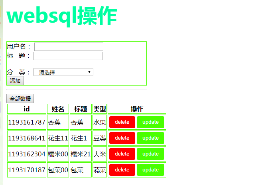The image size is (264, 185).
Task: Update the 花生11 row
Action: (150, 138)
